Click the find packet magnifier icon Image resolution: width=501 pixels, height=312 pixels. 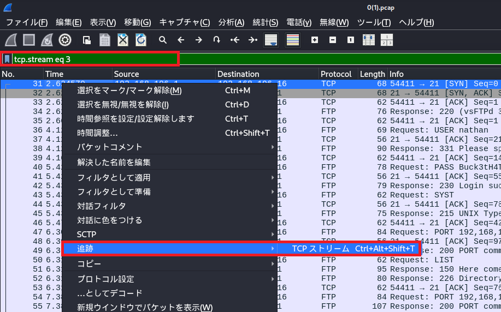coord(162,40)
